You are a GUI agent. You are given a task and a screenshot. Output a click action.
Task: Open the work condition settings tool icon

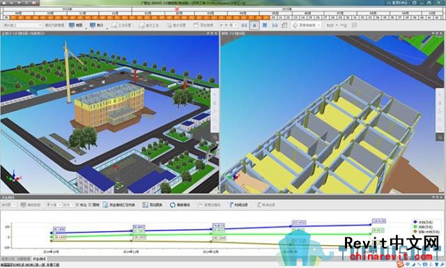pyautogui.click(x=114, y=25)
